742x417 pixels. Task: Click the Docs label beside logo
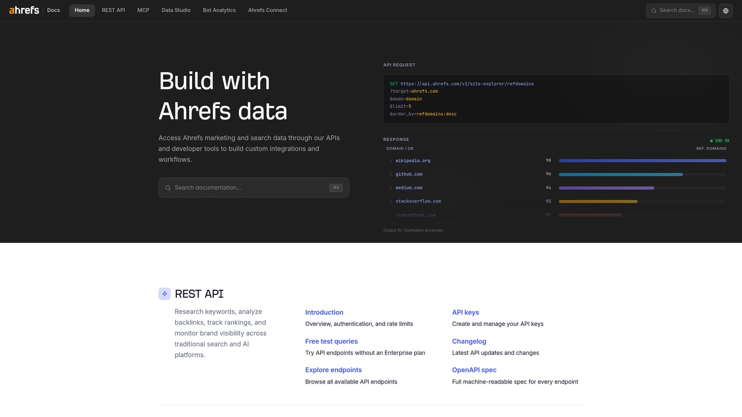pos(53,10)
